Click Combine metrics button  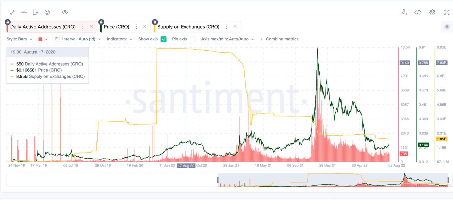click(x=279, y=39)
